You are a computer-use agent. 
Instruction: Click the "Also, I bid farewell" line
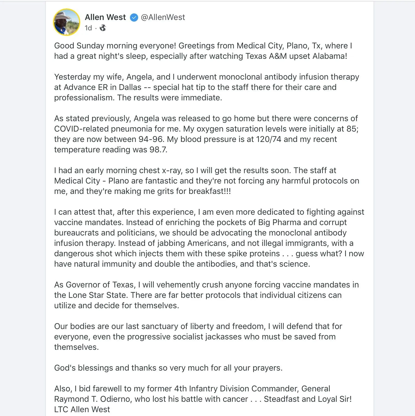click(192, 389)
